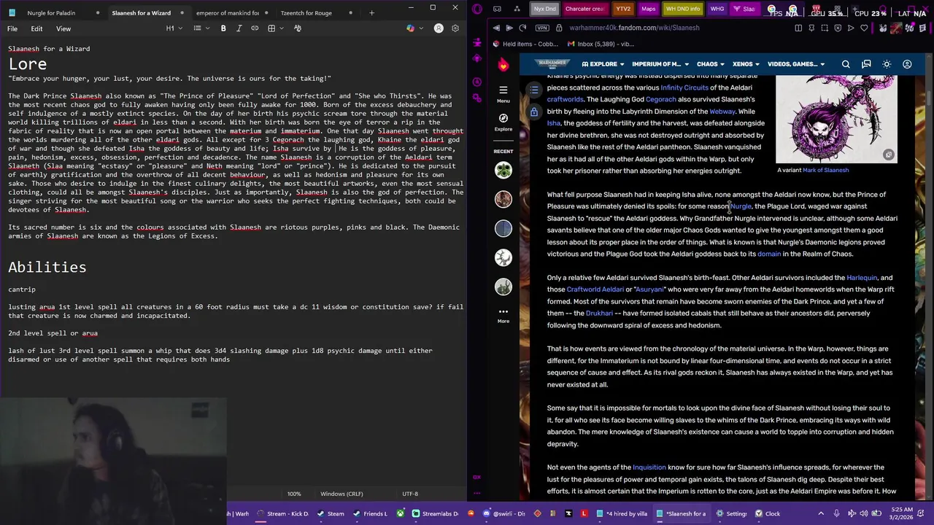The width and height of the screenshot is (934, 525).
Task: Click the Mark of Slaanesh caption link
Action: [x=825, y=170]
